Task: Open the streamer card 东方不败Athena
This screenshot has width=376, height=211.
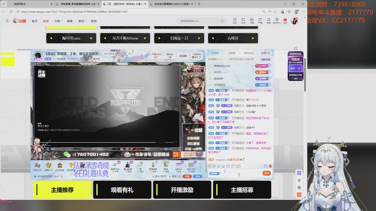Action: click(x=125, y=38)
